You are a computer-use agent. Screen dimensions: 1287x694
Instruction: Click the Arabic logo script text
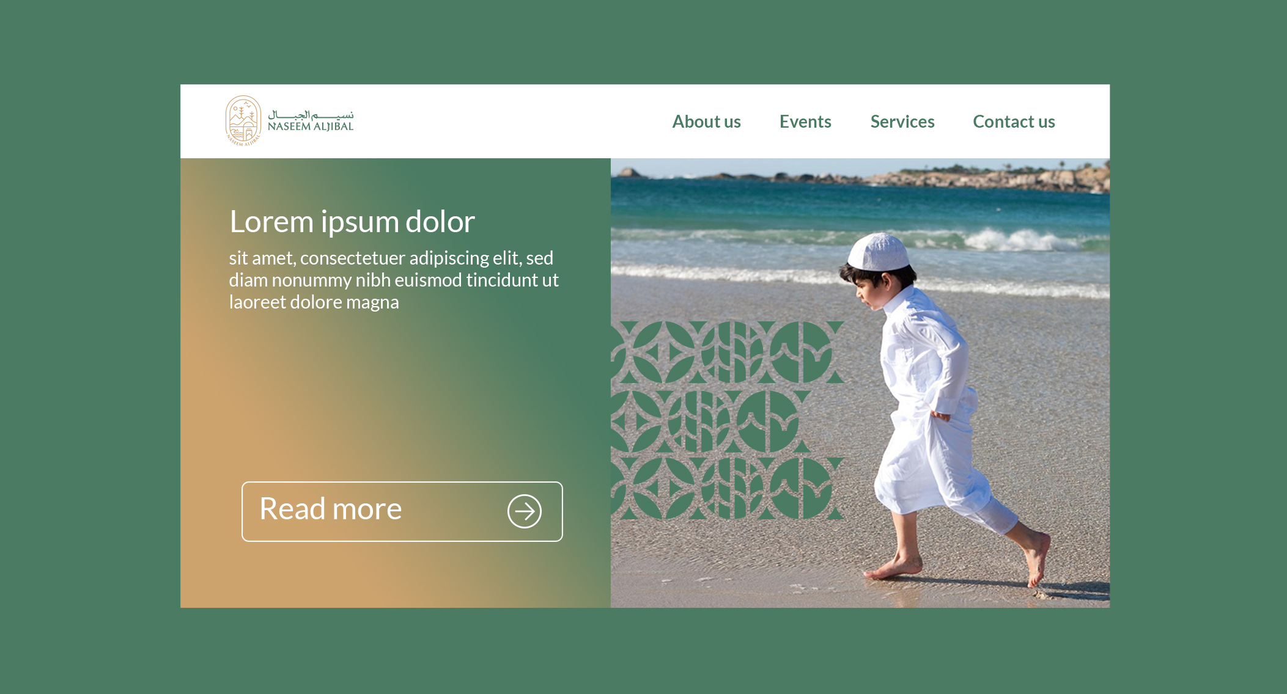pos(311,114)
